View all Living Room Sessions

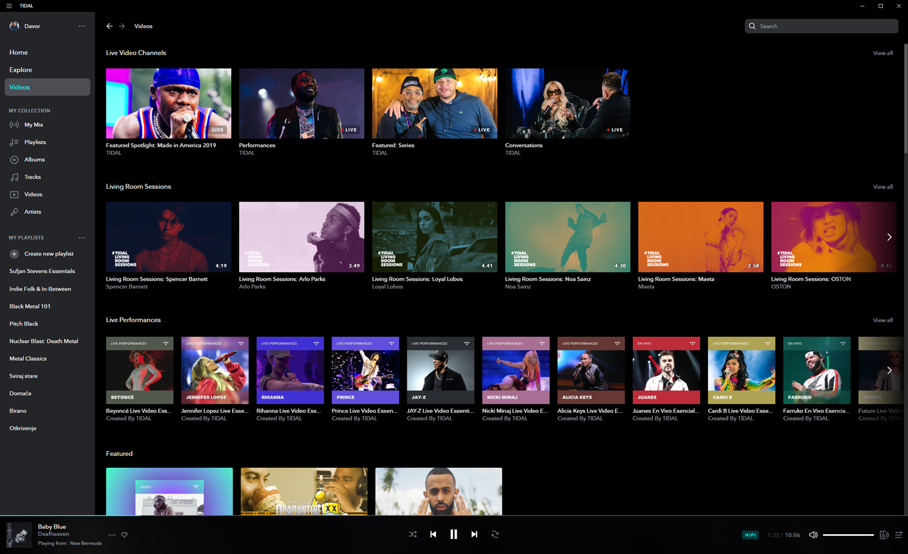tap(882, 187)
